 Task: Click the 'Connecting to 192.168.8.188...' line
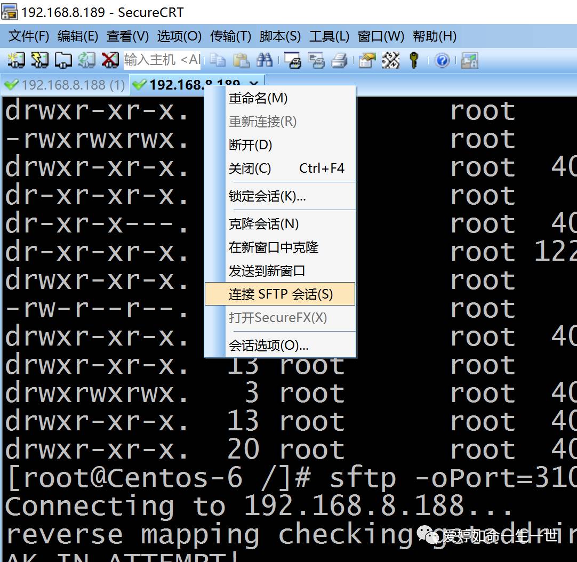tap(258, 506)
